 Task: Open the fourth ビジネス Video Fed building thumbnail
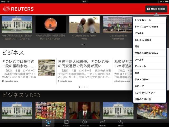tap(118, 110)
